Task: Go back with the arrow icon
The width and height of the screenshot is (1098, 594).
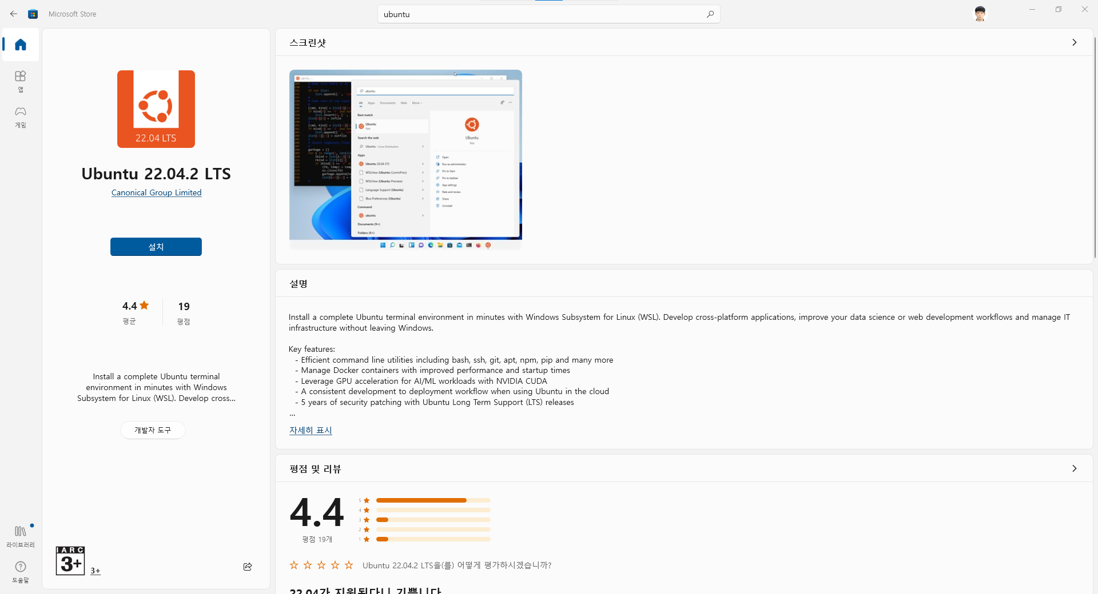Action: [14, 14]
